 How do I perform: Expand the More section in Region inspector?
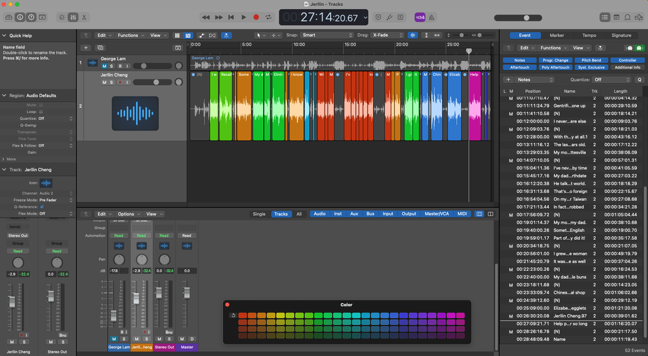point(9,159)
